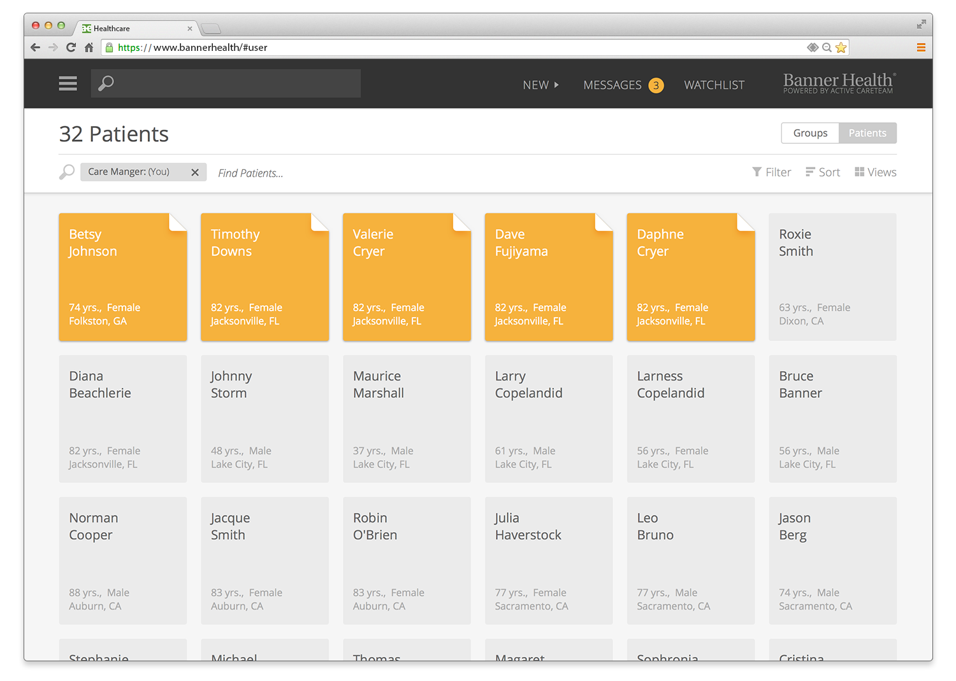
Task: Open Daphne Cryer's patient card
Action: (x=691, y=277)
